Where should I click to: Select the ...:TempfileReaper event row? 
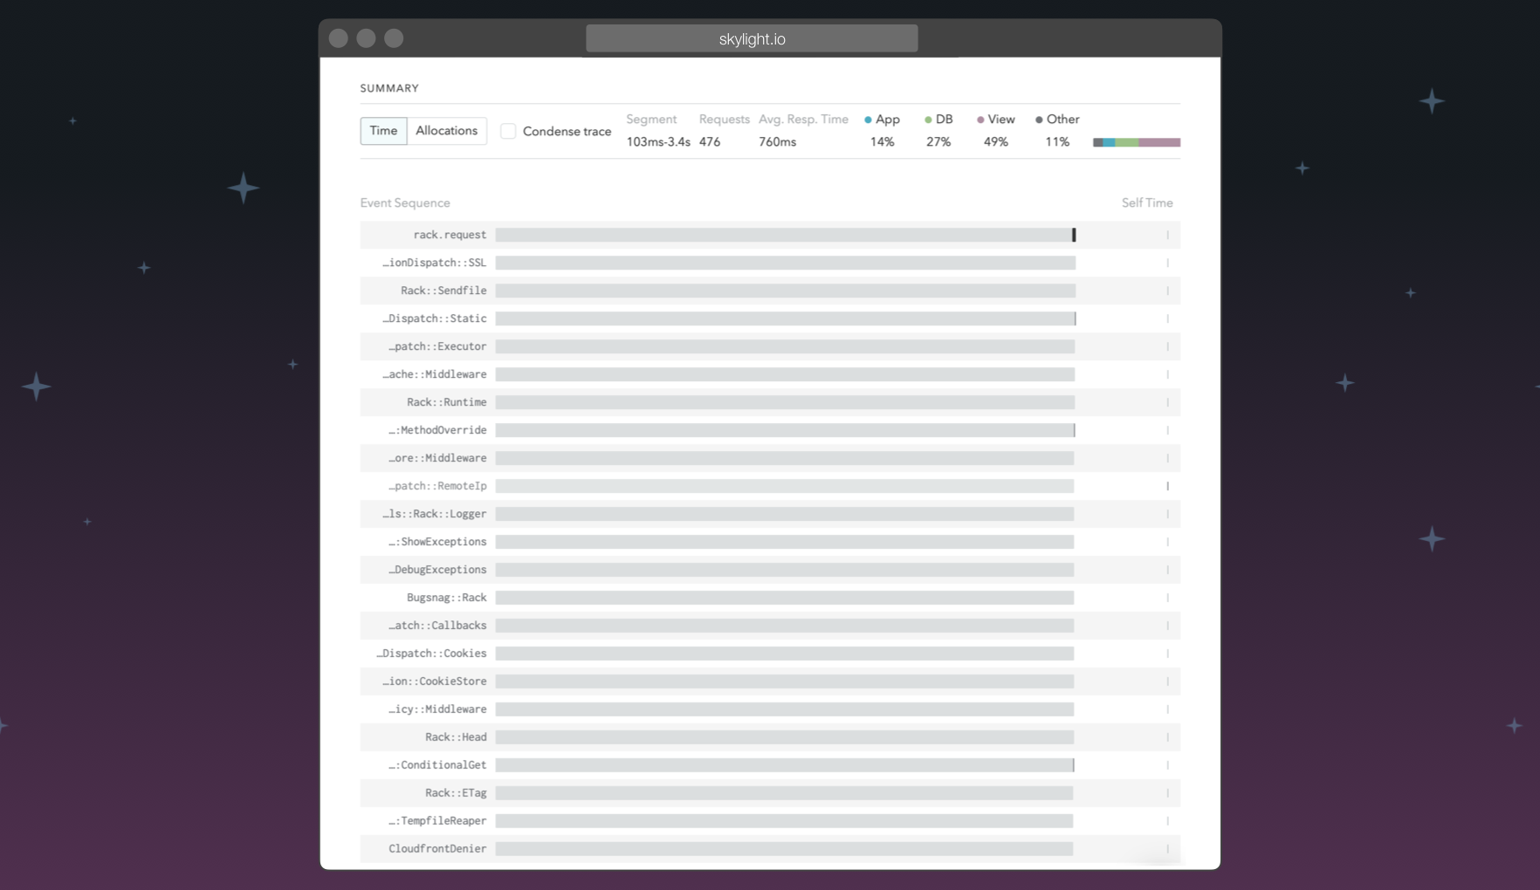coord(770,821)
